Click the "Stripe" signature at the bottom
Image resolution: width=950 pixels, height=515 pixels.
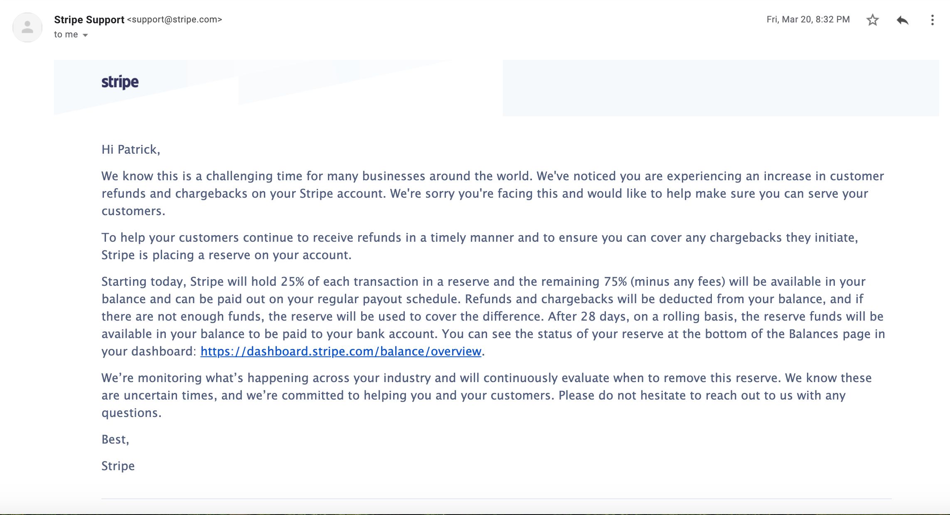[118, 466]
